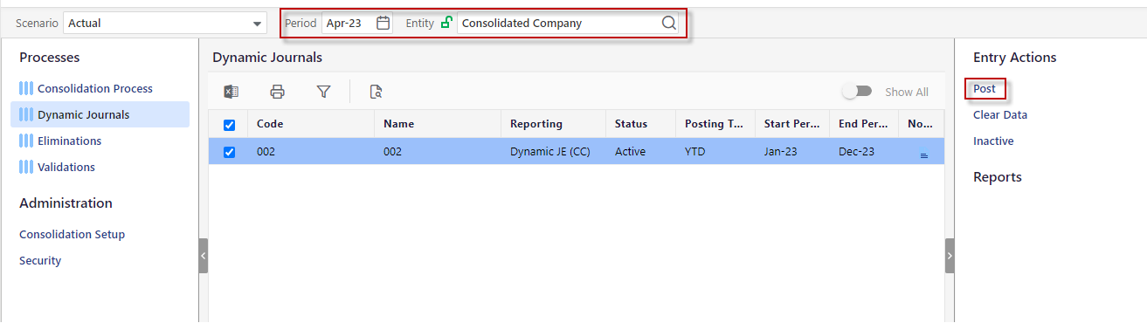Click the Post entry action

pos(985,88)
